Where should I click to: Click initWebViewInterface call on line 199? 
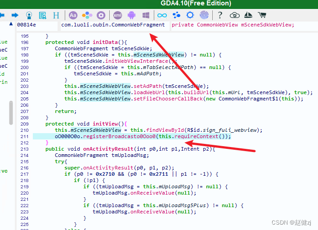pos(137,61)
